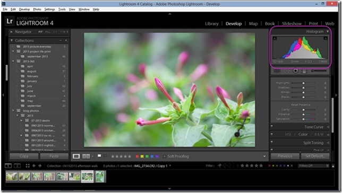The image size is (342, 193).
Task: Click the main window 1 icon
Action: 8,166
